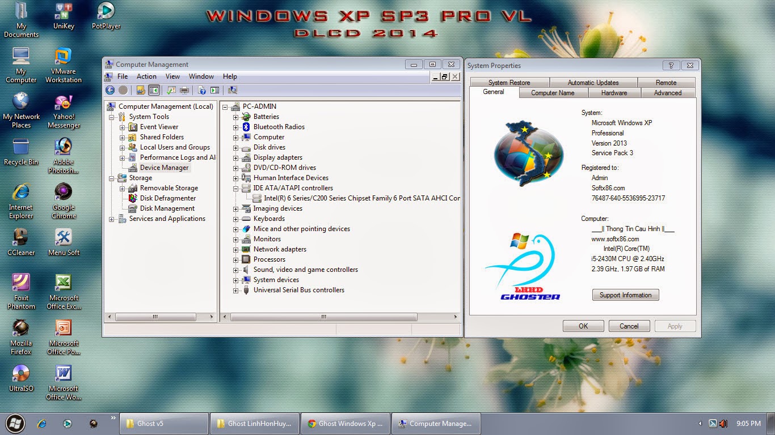Select Sound, video and game controllers row
Screen dimensions: 775x435
coord(306,270)
